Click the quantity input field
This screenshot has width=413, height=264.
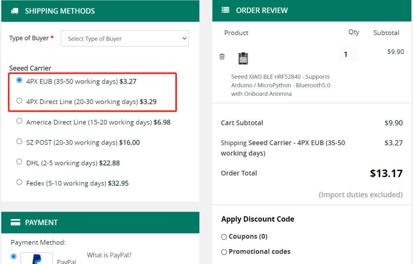(348, 54)
